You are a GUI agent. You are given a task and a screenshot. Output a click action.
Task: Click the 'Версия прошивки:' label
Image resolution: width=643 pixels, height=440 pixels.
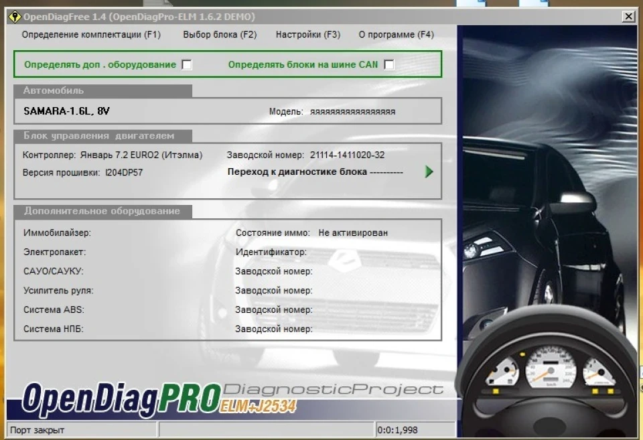tap(61, 173)
